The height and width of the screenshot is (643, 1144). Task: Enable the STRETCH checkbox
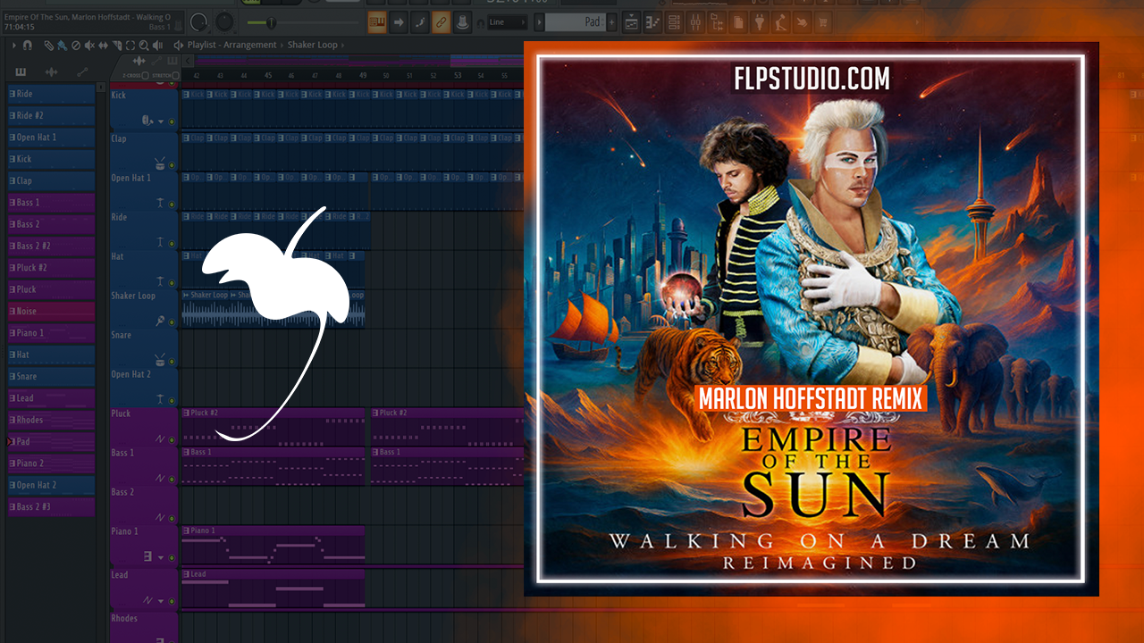pyautogui.click(x=175, y=75)
